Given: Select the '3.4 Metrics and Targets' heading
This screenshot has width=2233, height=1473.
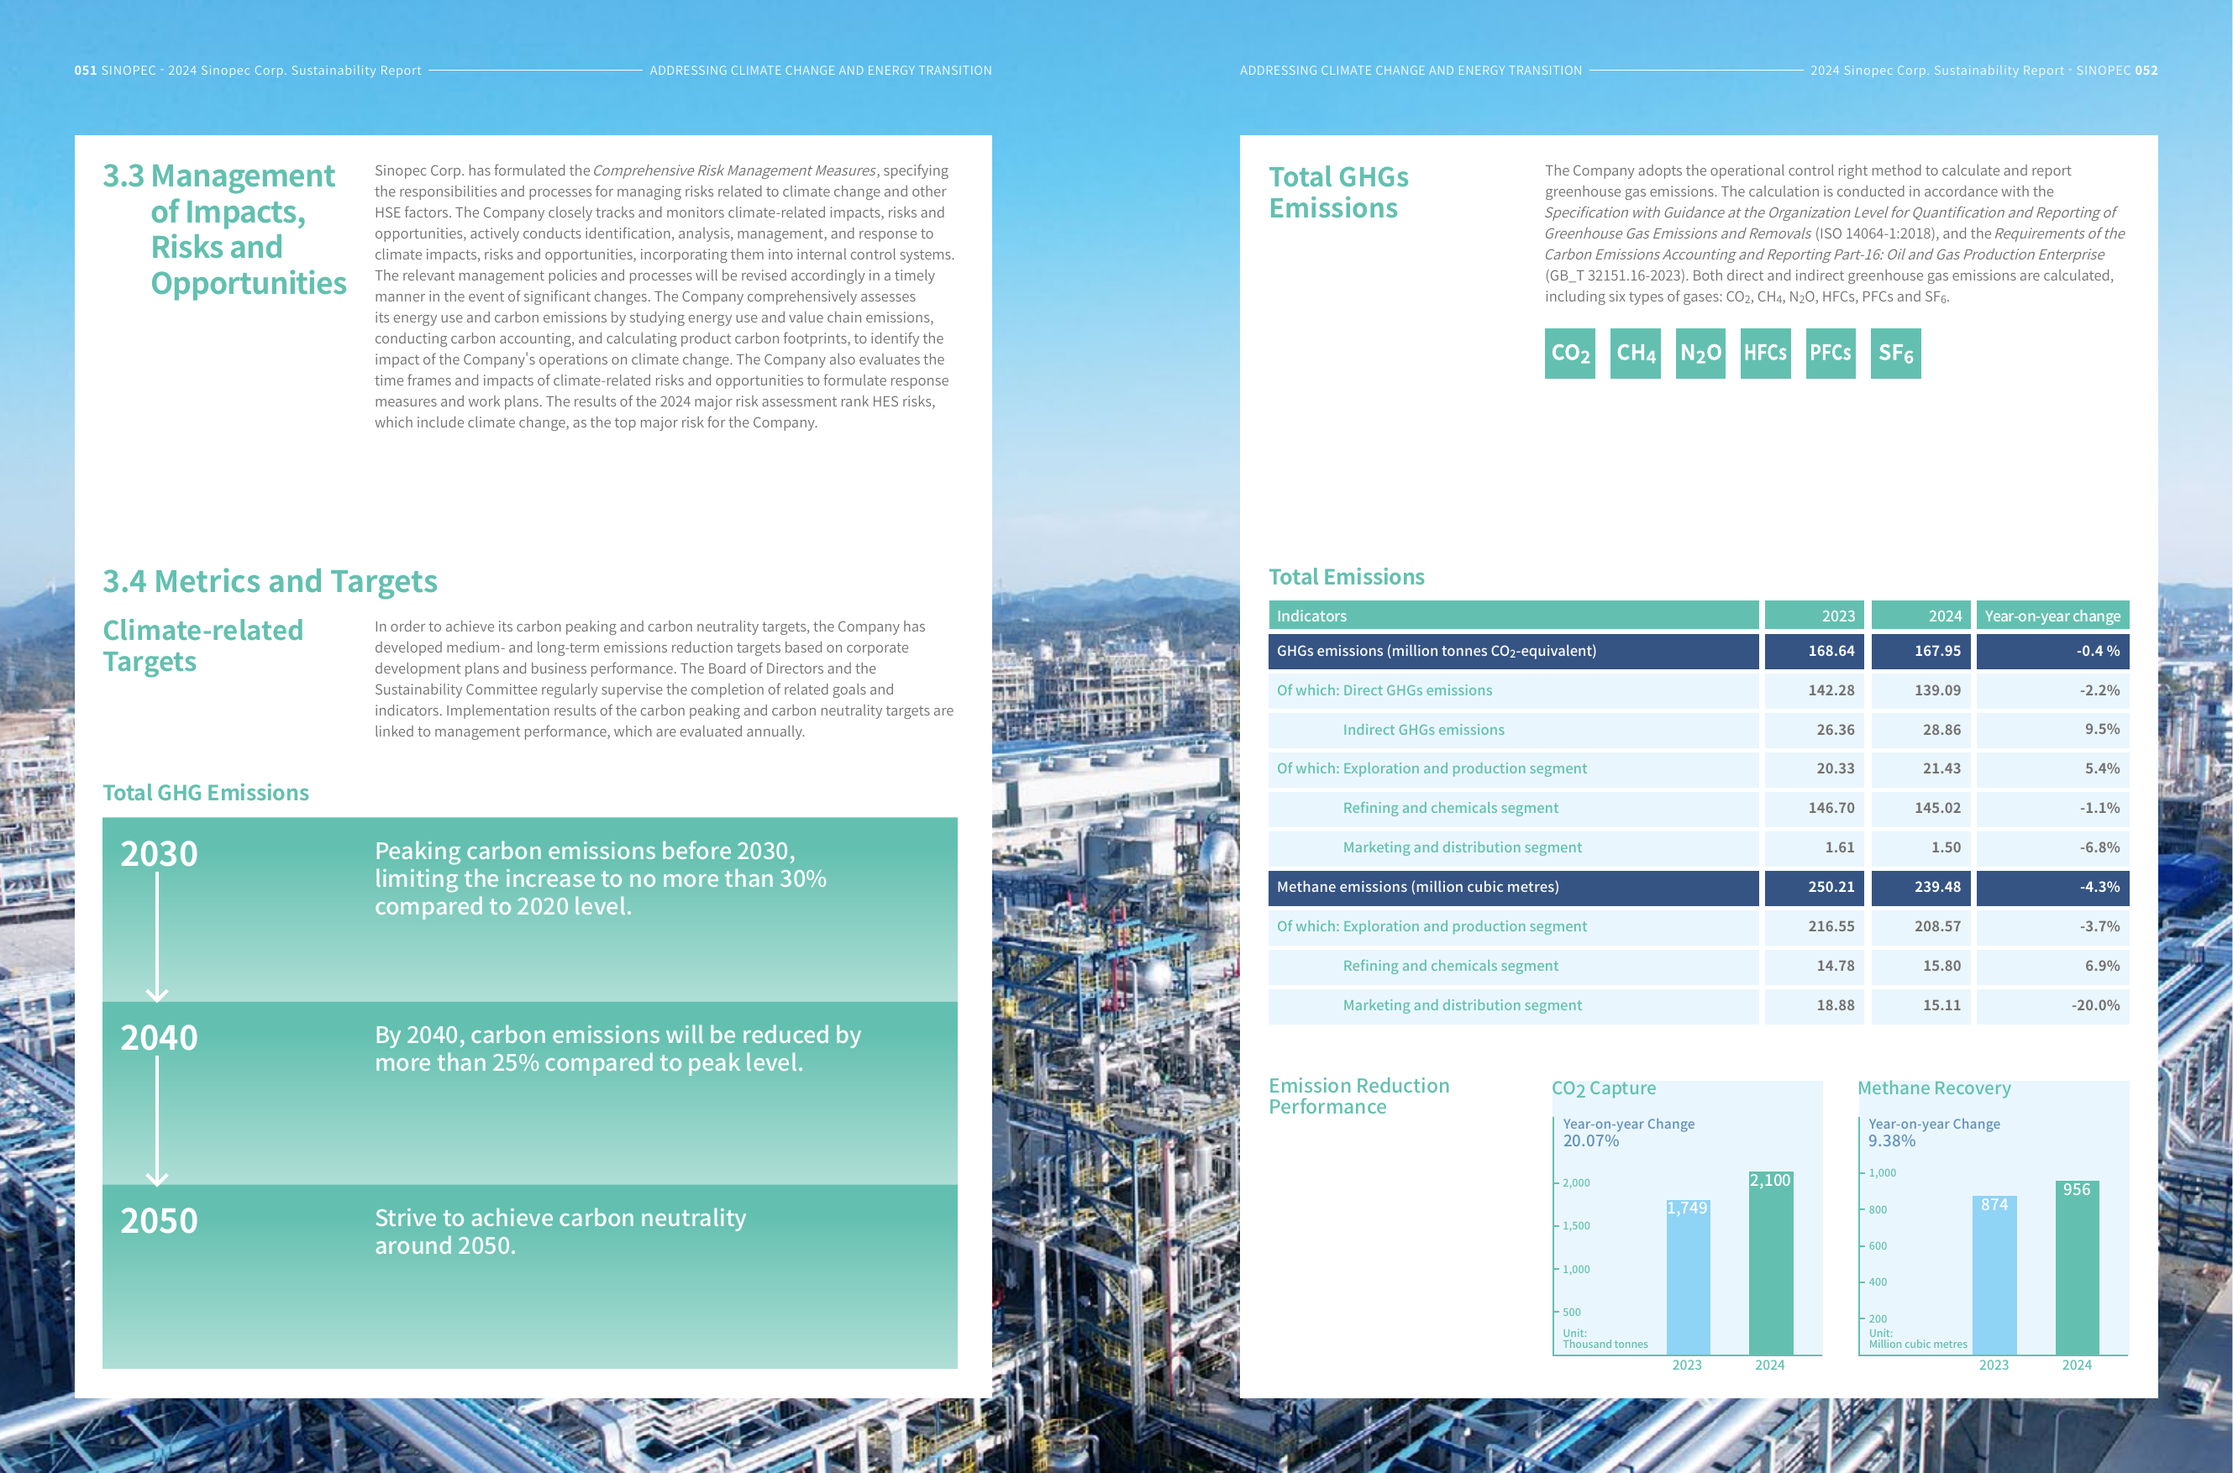Looking at the screenshot, I should (x=270, y=581).
